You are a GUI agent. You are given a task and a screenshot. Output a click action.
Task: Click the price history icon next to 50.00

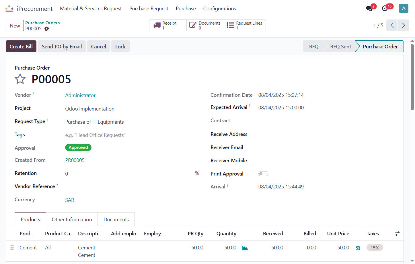[x=358, y=248]
